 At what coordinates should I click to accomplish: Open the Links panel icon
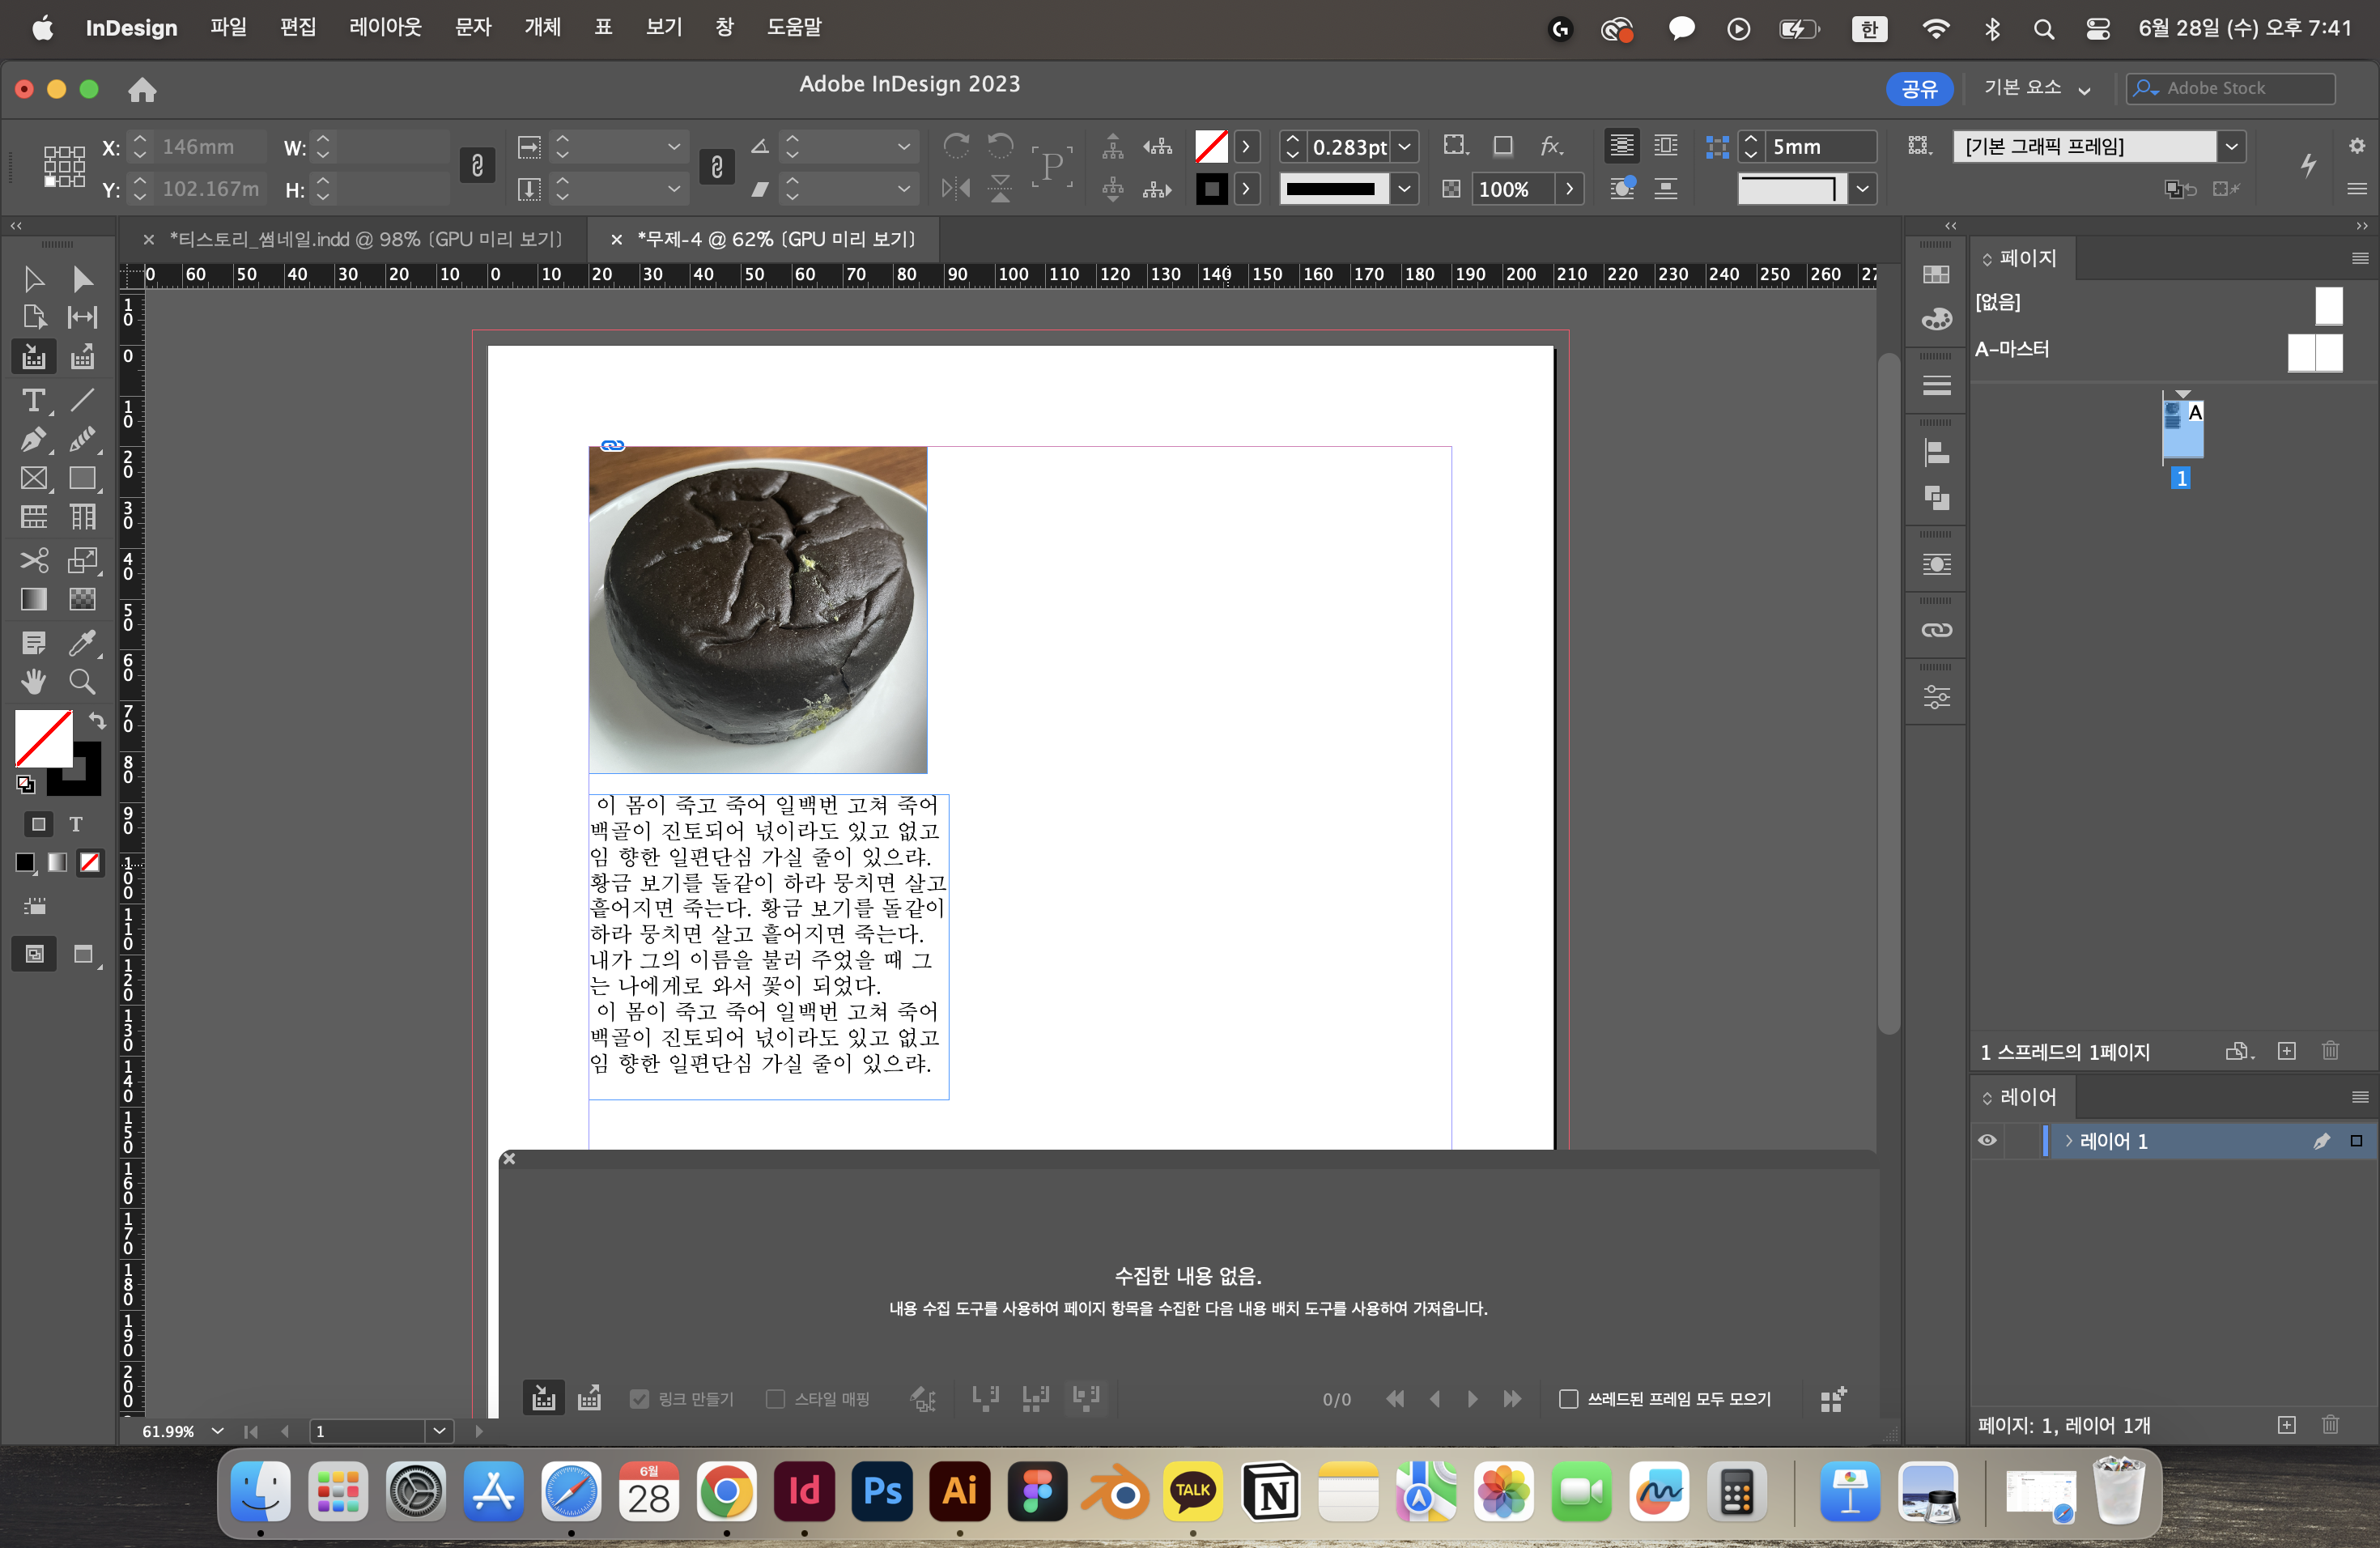point(1936,630)
